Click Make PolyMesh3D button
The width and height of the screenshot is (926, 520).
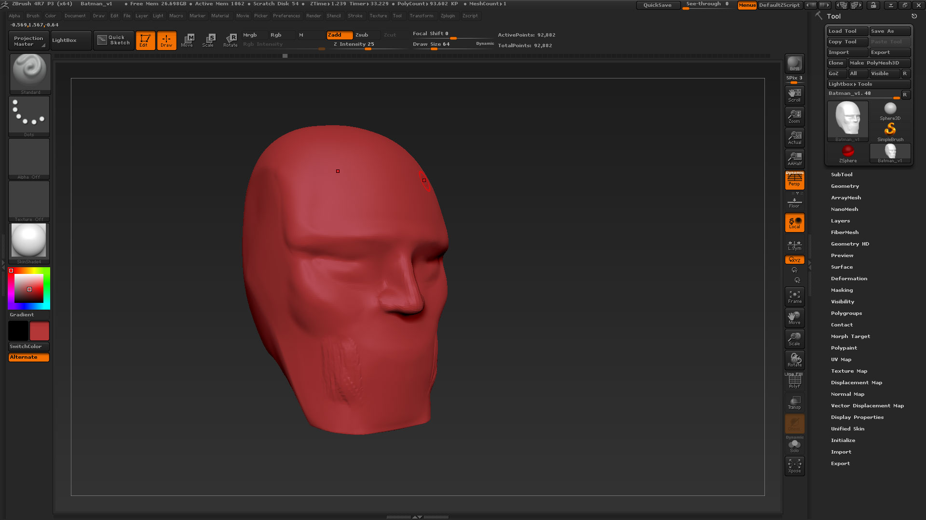pos(879,63)
